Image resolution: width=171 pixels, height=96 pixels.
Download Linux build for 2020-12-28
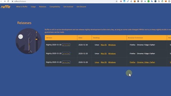[97, 62]
